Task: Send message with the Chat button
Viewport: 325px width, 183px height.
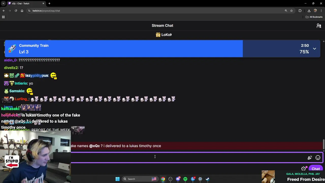Action: point(316,169)
